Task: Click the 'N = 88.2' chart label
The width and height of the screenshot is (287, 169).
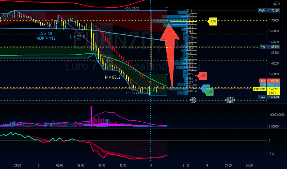Action: 113,77
